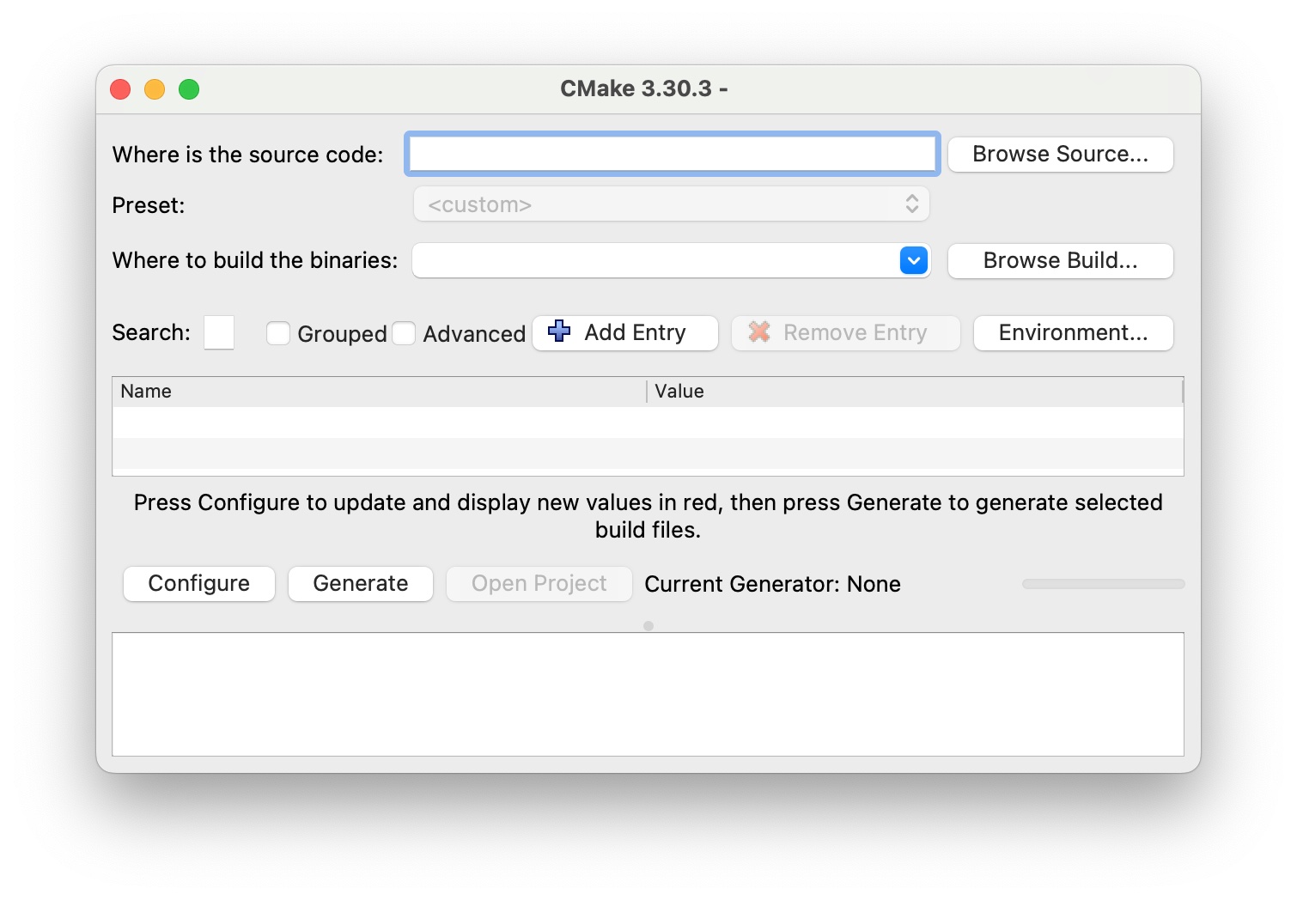Click Browse Build button
1297x900 pixels.
[1060, 260]
